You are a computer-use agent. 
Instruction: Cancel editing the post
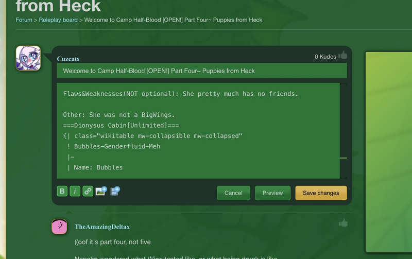coord(233,193)
